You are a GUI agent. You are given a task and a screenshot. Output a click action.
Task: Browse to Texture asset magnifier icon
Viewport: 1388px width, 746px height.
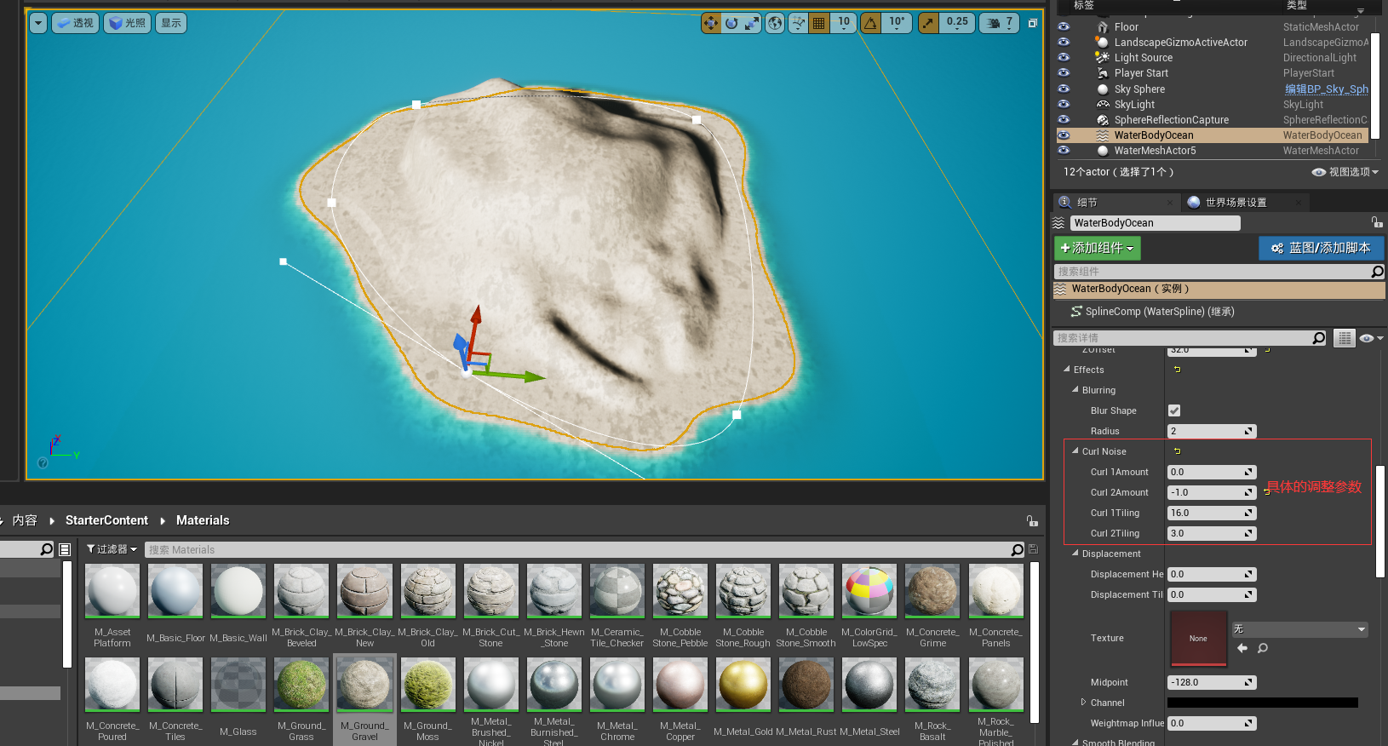(x=1263, y=648)
